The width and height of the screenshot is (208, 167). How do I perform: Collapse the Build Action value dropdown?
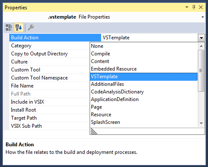(x=201, y=38)
